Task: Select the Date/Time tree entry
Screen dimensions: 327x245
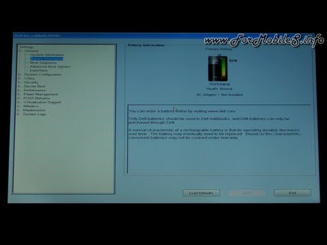Action: click(x=39, y=71)
